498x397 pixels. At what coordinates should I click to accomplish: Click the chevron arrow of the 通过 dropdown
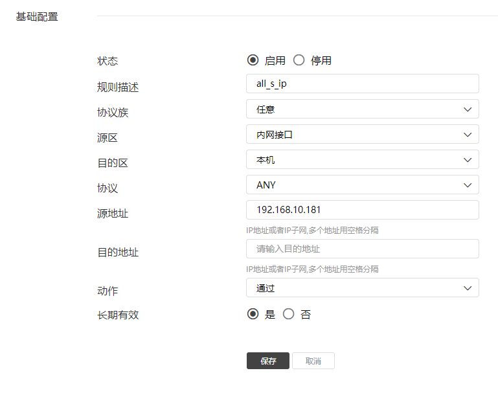pos(468,288)
